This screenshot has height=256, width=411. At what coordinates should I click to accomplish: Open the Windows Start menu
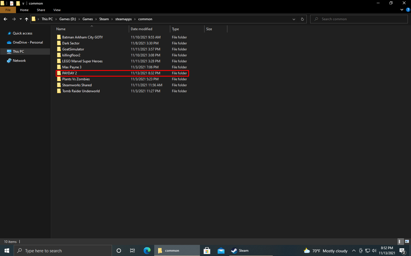[7, 251]
